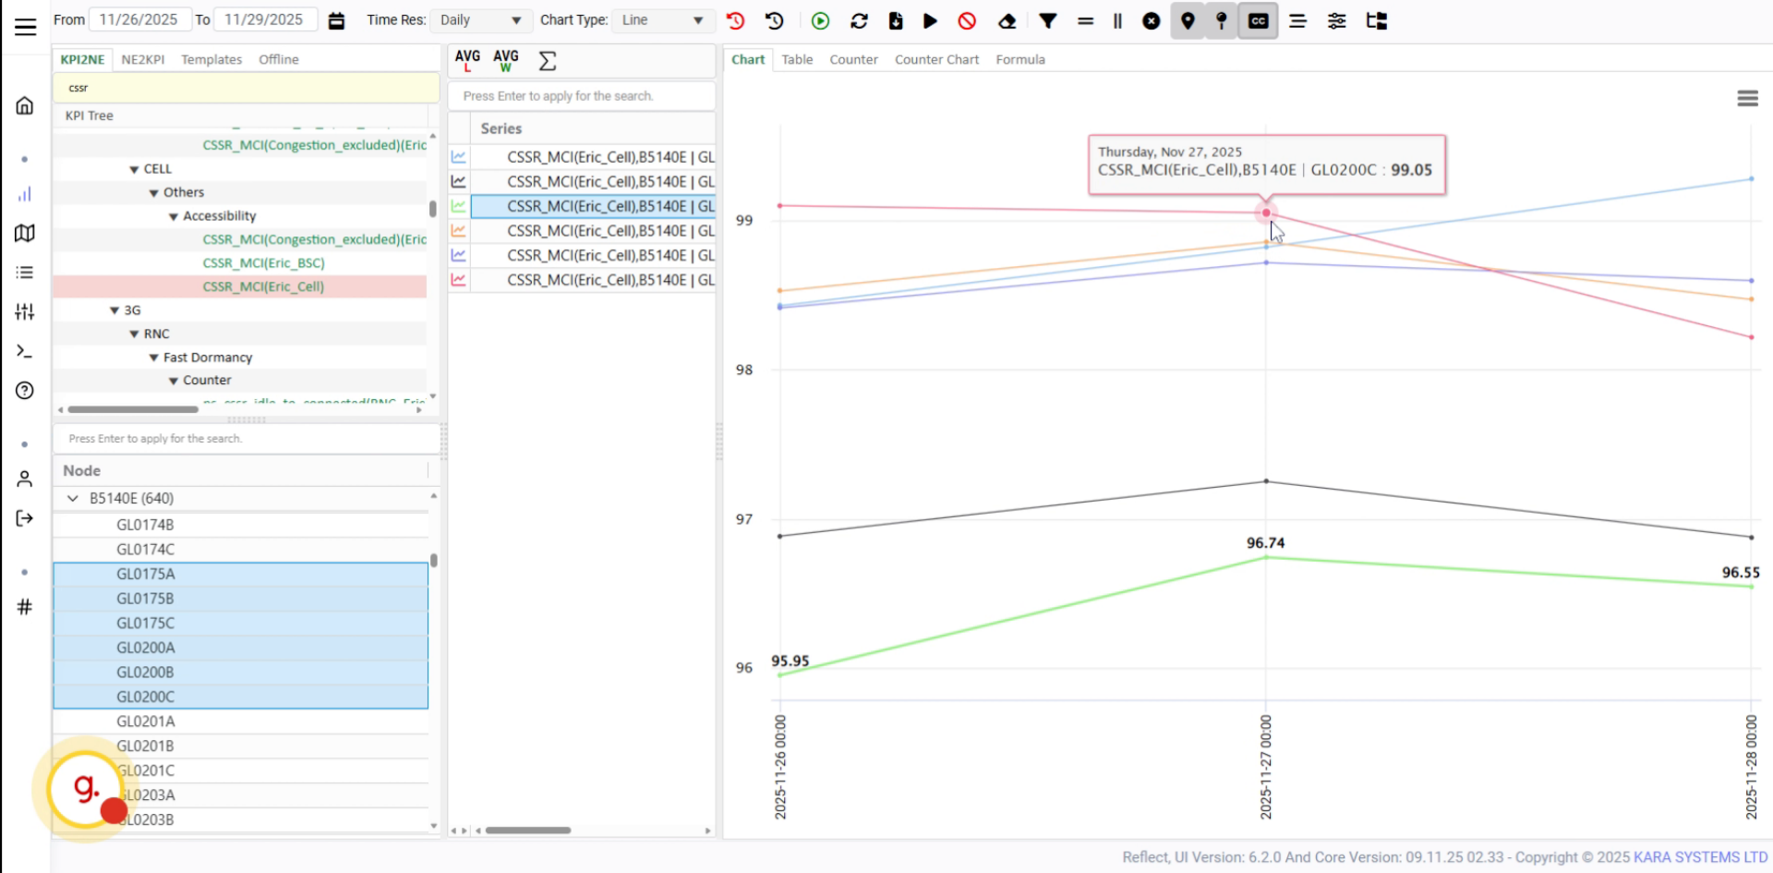Click the refresh arrows icon
This screenshot has width=1773, height=873.
859,20
